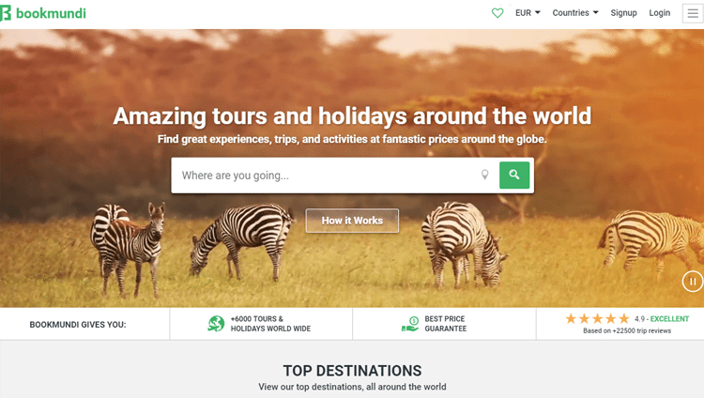704x398 pixels.
Task: Open the hamburger menu icon
Action: 693,13
